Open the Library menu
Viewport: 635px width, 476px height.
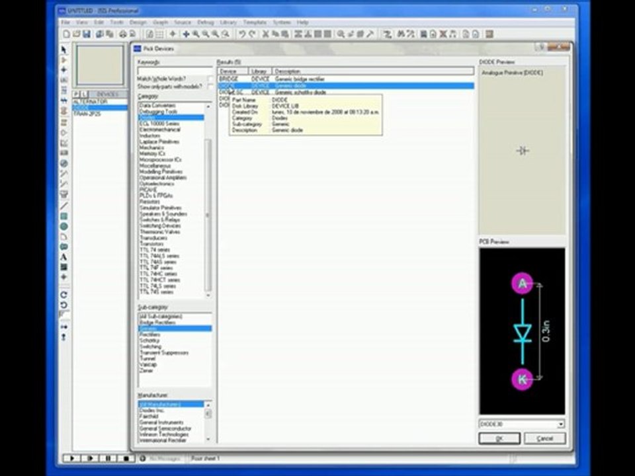click(x=228, y=22)
